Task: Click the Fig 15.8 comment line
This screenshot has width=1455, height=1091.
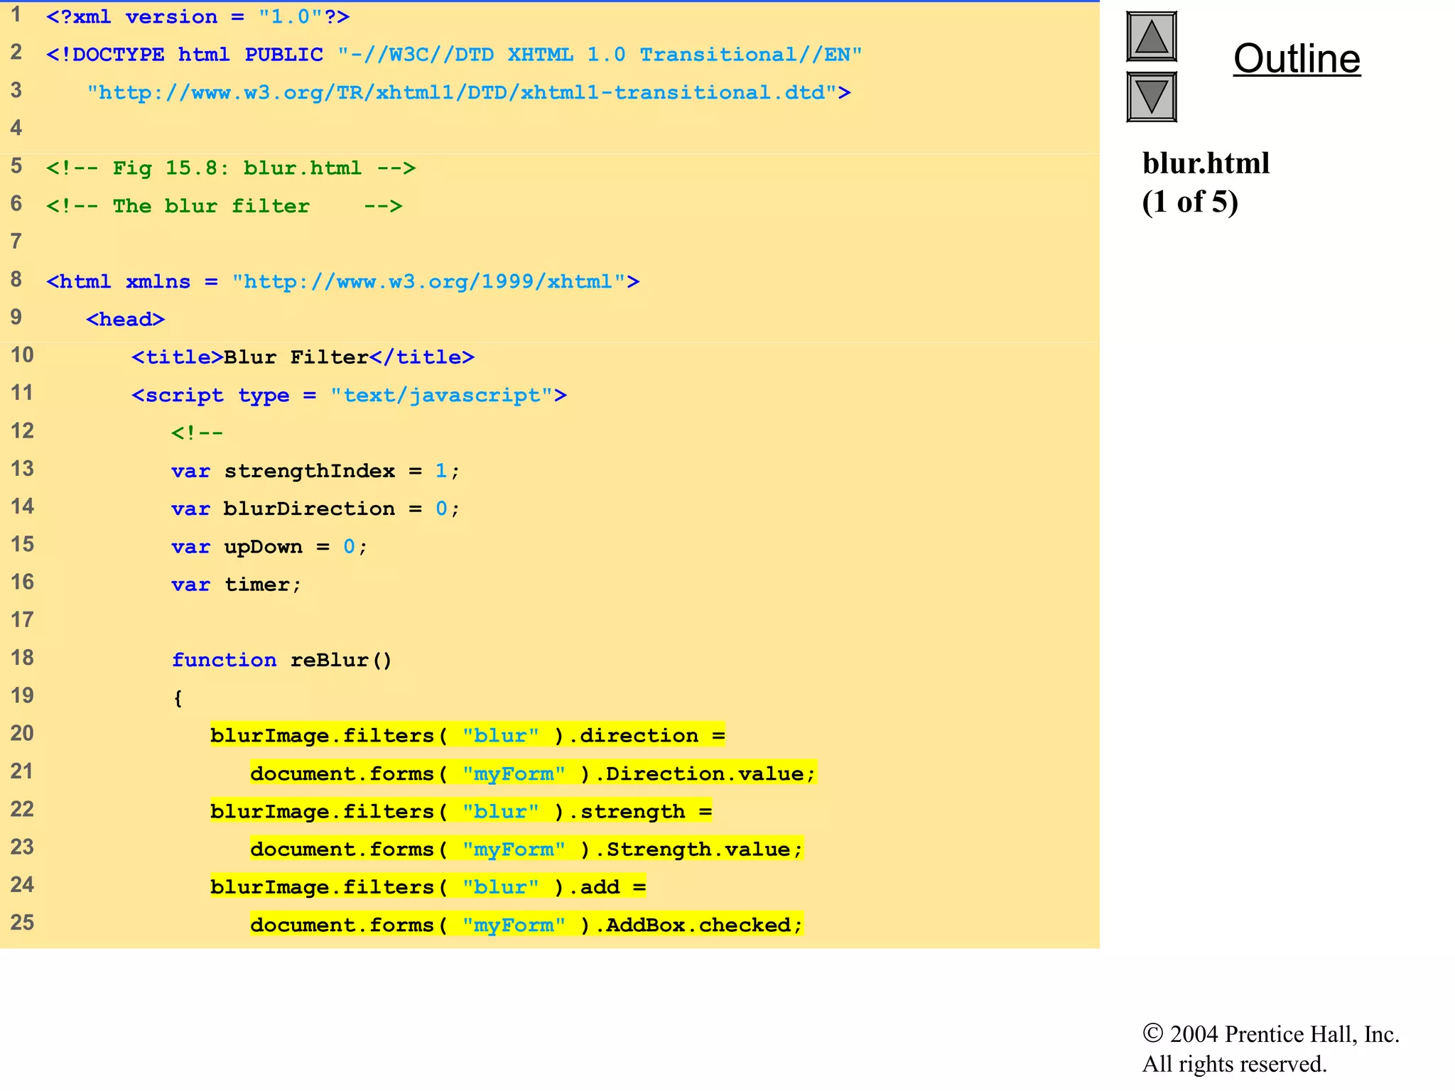Action: (231, 168)
